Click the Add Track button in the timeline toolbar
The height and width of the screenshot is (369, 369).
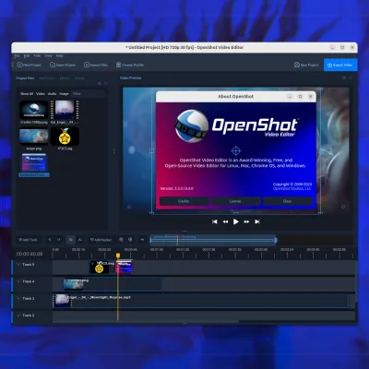pos(28,240)
